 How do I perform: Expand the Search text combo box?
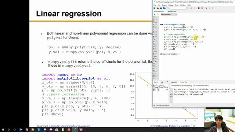(167, 85)
